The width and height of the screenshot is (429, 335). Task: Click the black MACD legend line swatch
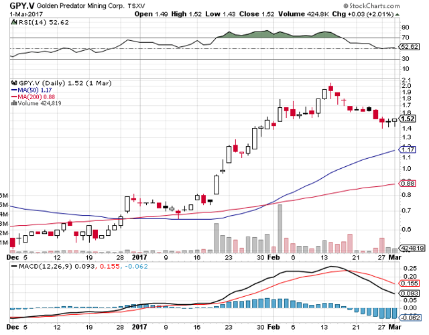[x=14, y=266]
